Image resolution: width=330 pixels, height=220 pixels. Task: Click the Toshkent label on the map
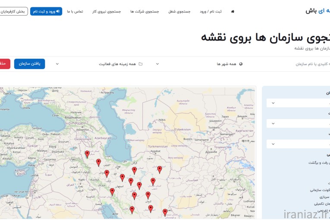[x=214, y=128]
